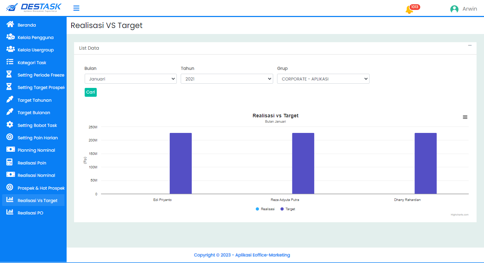Viewport: 484px width, 263px height.
Task: Open the Grup dropdown showing CORPORATE - APLIKASI
Action: pyautogui.click(x=323, y=79)
